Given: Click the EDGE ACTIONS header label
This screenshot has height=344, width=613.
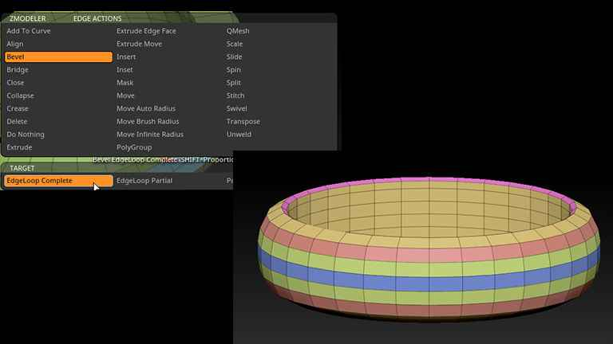Looking at the screenshot, I should coord(97,18).
